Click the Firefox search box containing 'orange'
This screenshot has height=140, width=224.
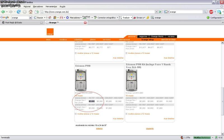pyautogui.click(x=186, y=12)
